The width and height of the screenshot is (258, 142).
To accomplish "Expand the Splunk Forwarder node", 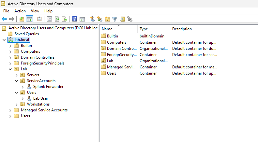I will tap(23, 87).
